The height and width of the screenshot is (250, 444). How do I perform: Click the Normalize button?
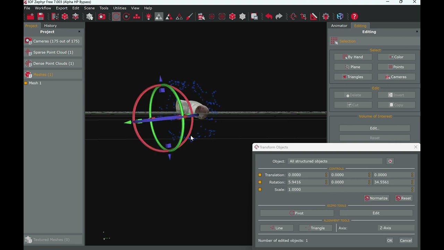(377, 198)
